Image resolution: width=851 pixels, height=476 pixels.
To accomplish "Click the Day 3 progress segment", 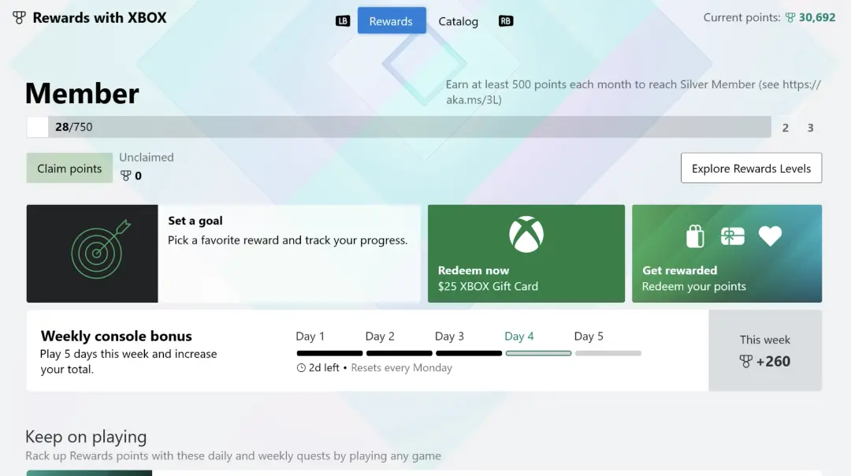I will click(x=469, y=353).
